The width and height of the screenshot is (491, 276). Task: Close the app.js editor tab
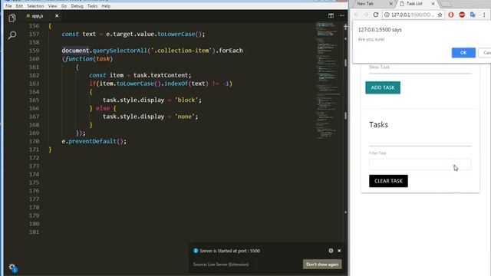(57, 15)
